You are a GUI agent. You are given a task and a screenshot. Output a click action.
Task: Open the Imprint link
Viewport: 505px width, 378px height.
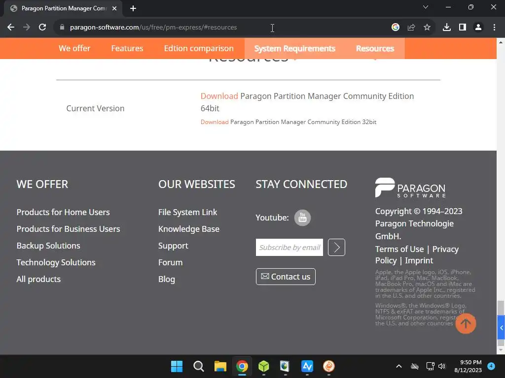(x=419, y=260)
